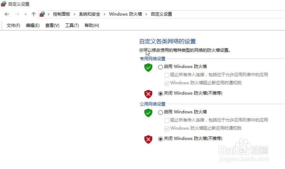The width and height of the screenshot is (285, 169).
Task: Expand the chevron after Windows 防火墙
Action: tap(146, 14)
